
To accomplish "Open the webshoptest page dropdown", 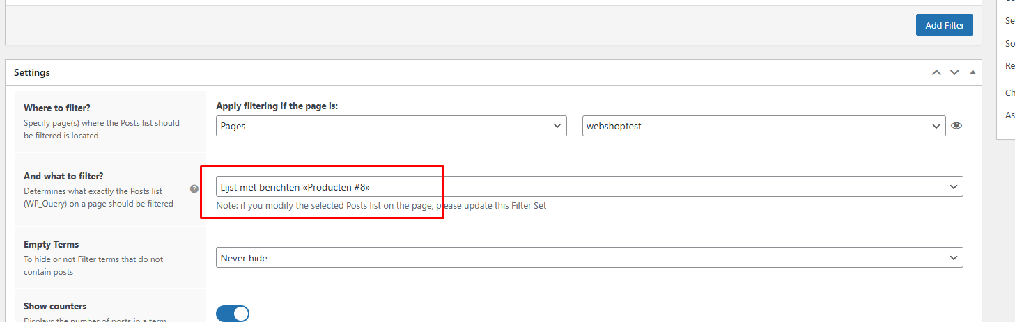I will click(764, 126).
